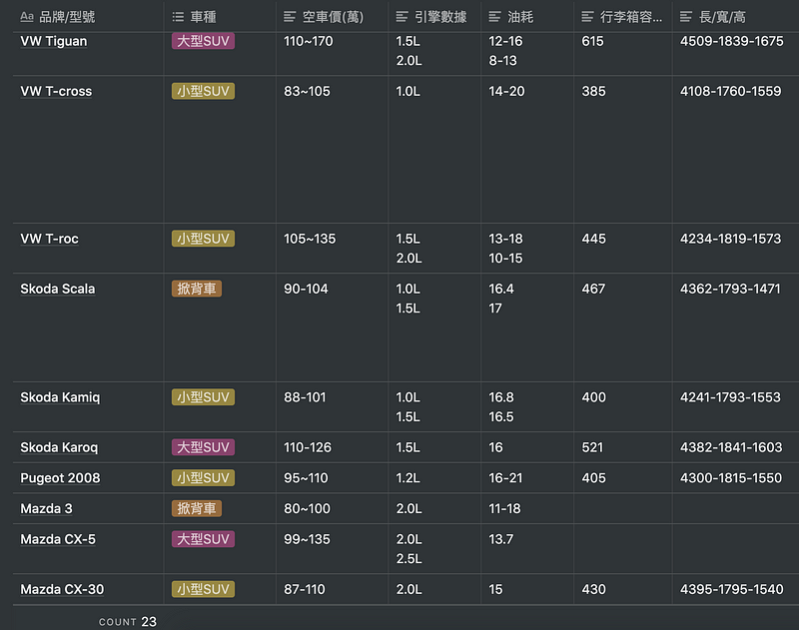
Task: Open the 車種 column header menu
Action: point(220,17)
